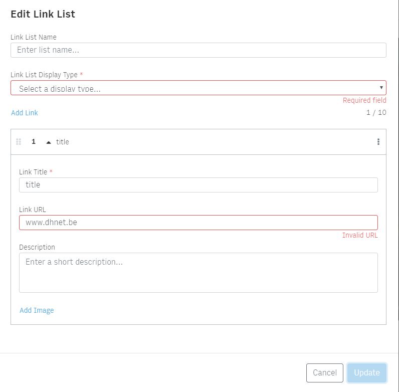The image size is (399, 392).
Task: Click the Required field error message
Action: pos(364,100)
